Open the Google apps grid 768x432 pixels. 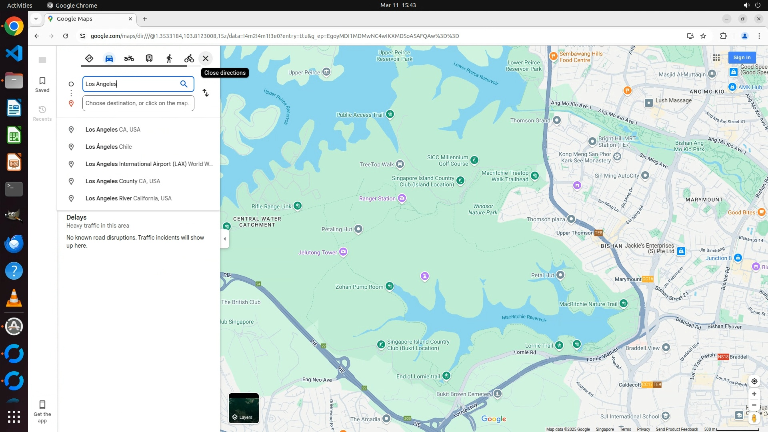[716, 58]
